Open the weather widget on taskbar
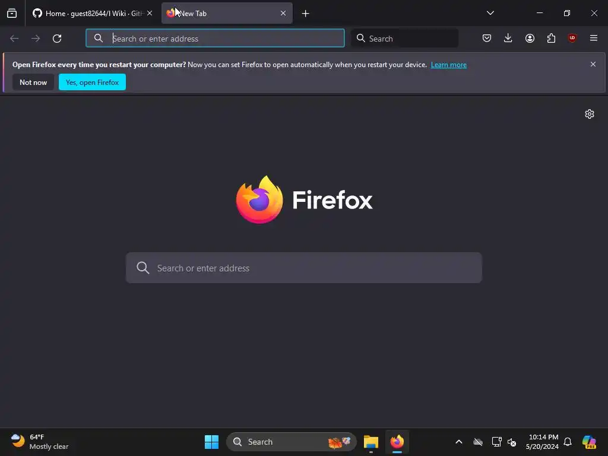Viewport: 608px width, 456px height. 40,442
